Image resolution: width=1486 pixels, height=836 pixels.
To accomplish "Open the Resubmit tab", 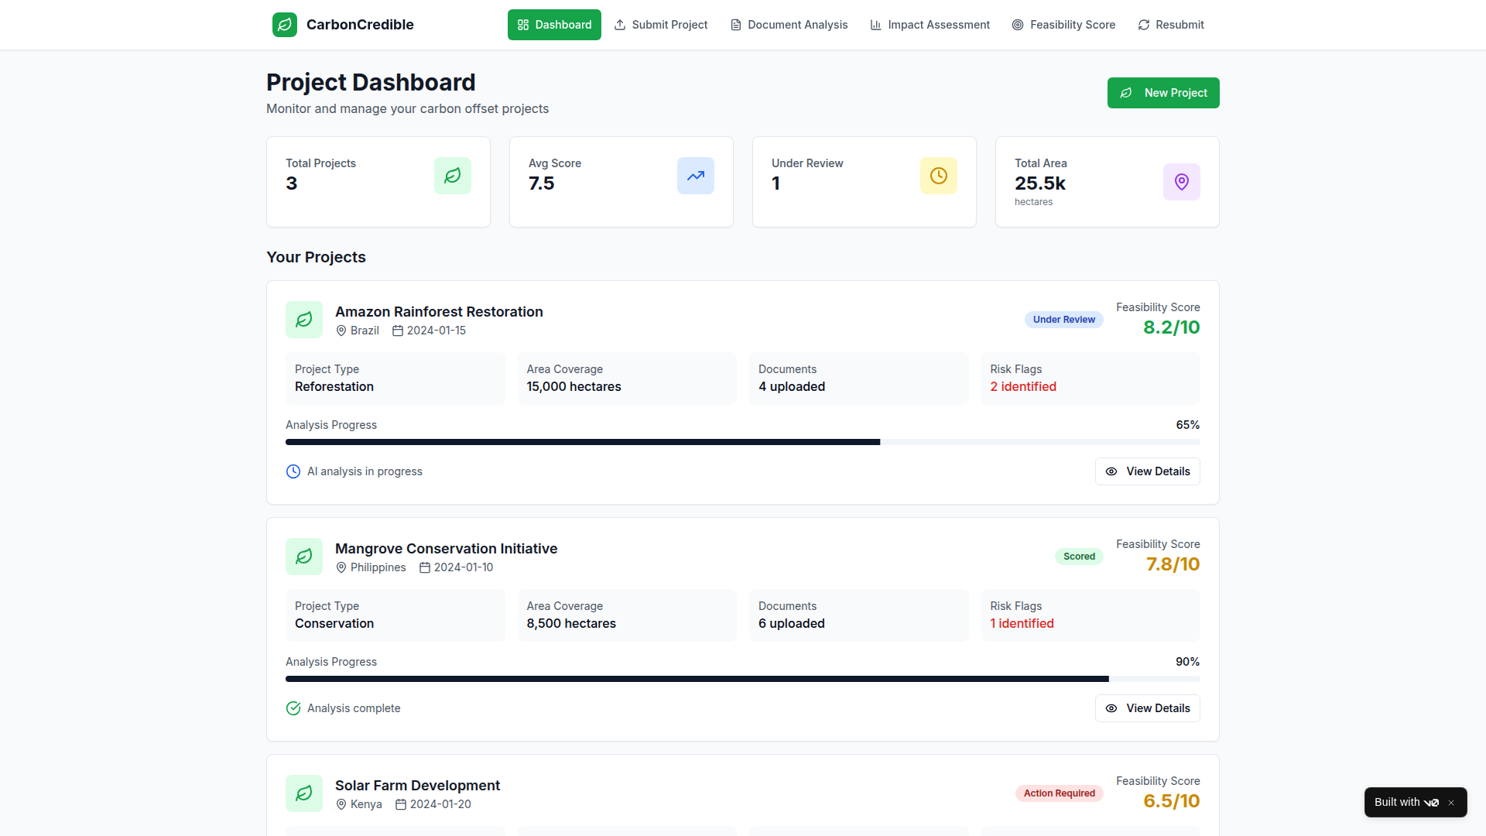I will tap(1171, 25).
